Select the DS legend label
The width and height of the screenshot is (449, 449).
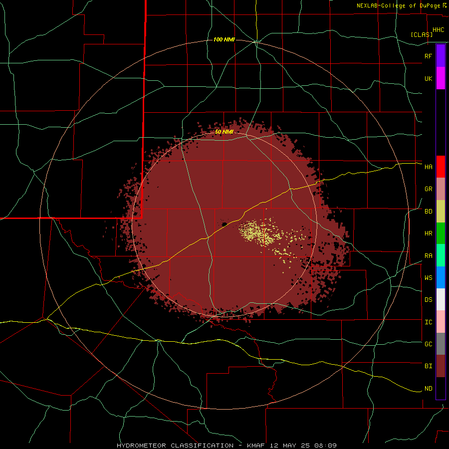[428, 300]
